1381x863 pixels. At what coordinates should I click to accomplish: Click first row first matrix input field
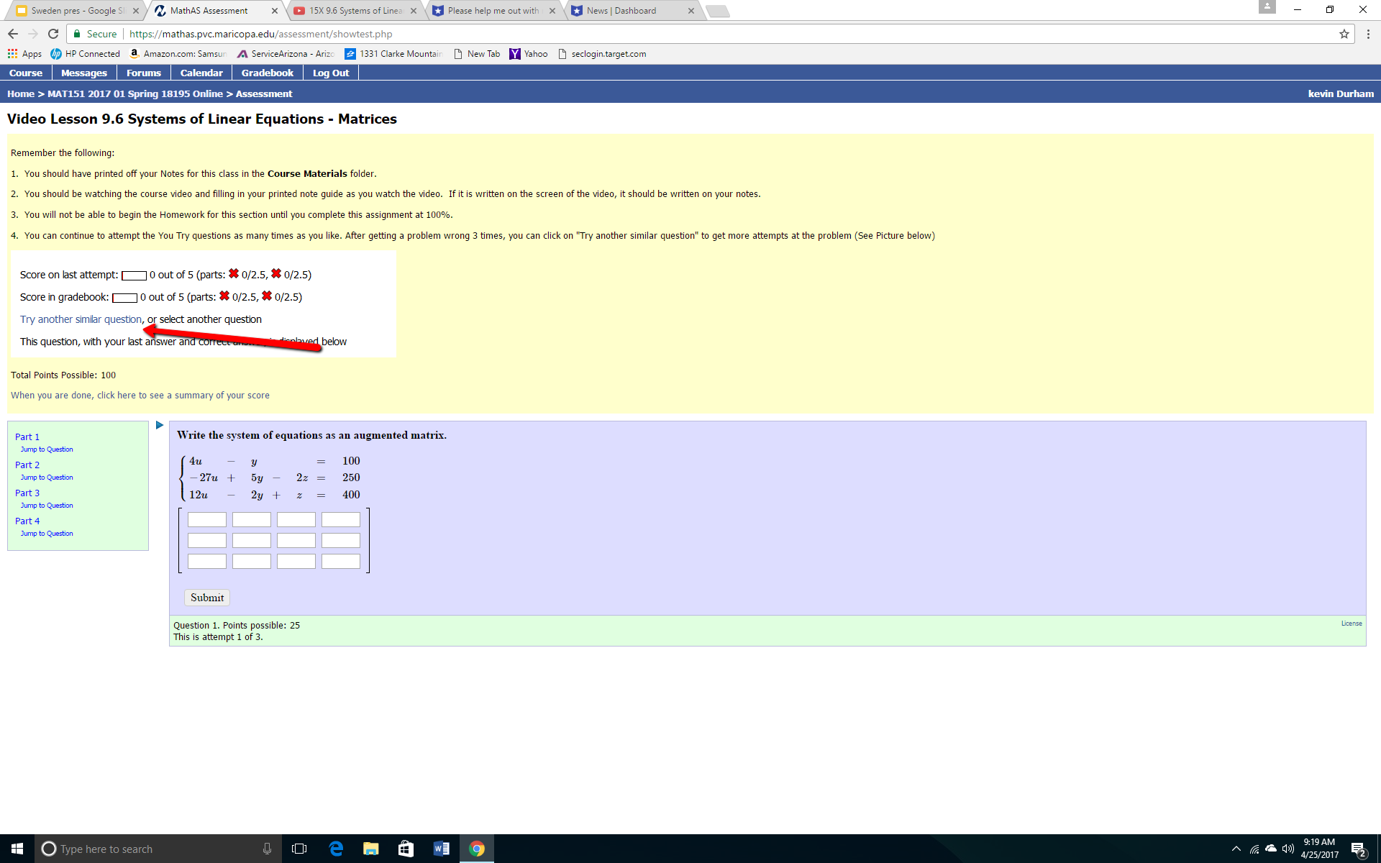click(x=205, y=518)
